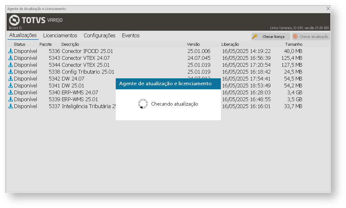Click the key icon for license check
The image size is (346, 208).
pos(255,36)
